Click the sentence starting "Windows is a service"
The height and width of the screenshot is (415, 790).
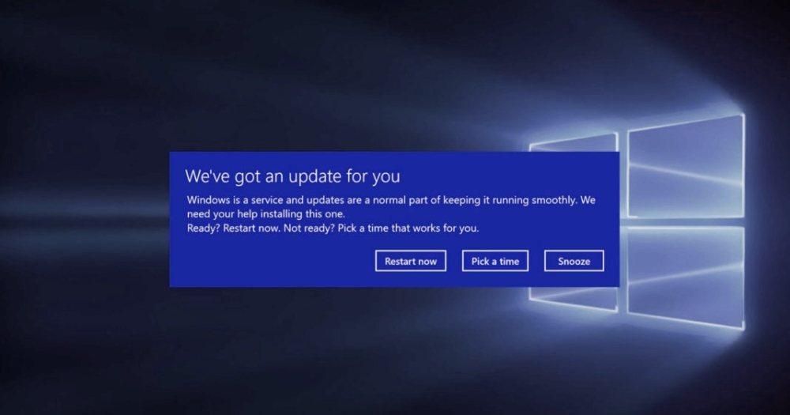point(391,207)
